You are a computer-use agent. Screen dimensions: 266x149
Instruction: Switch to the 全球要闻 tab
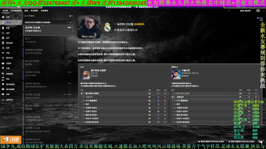pyautogui.click(x=44, y=11)
